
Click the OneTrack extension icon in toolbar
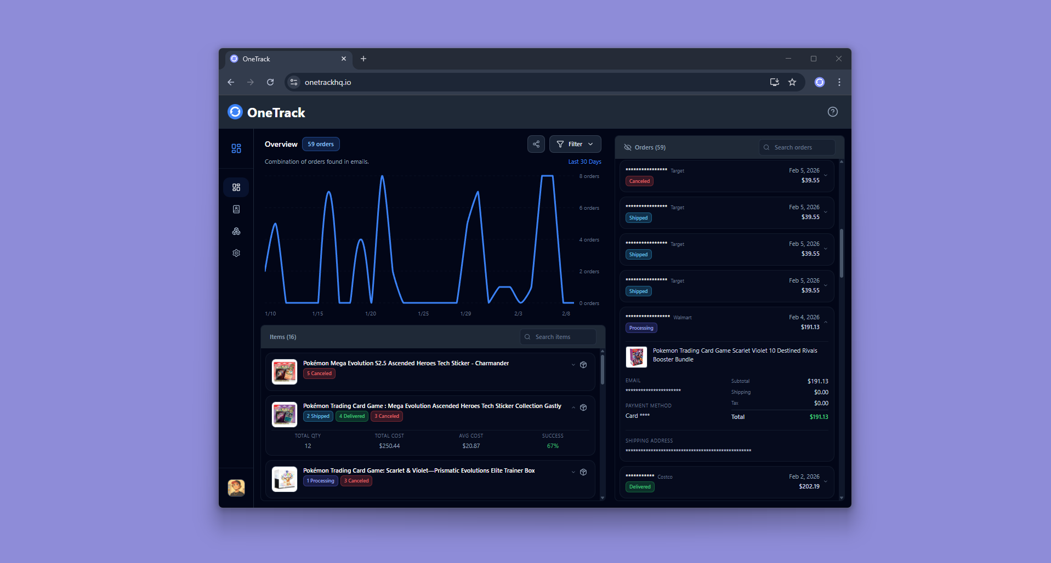(820, 82)
